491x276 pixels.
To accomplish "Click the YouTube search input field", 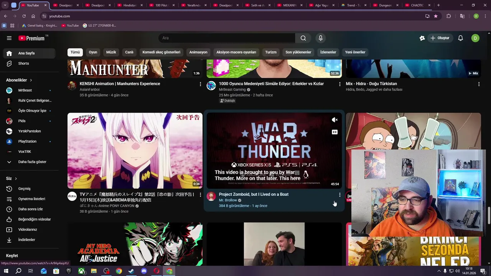I will coord(227,38).
